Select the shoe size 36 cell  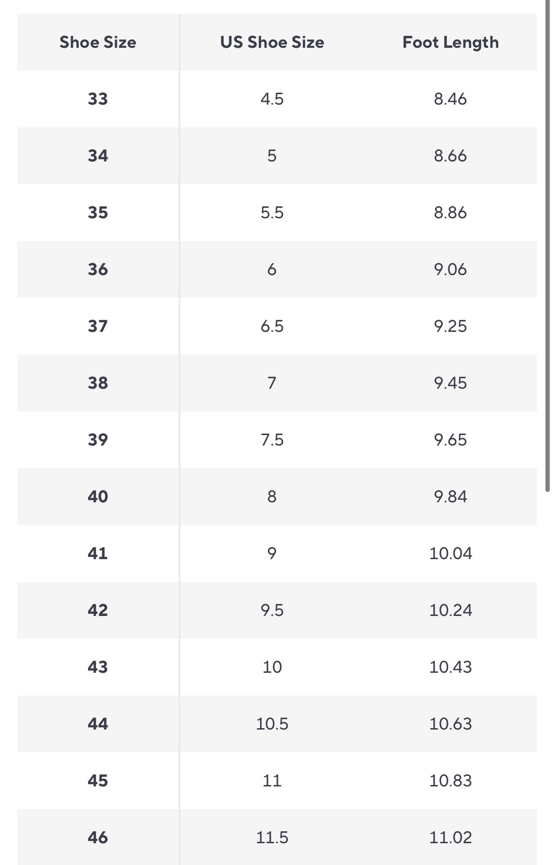click(98, 269)
